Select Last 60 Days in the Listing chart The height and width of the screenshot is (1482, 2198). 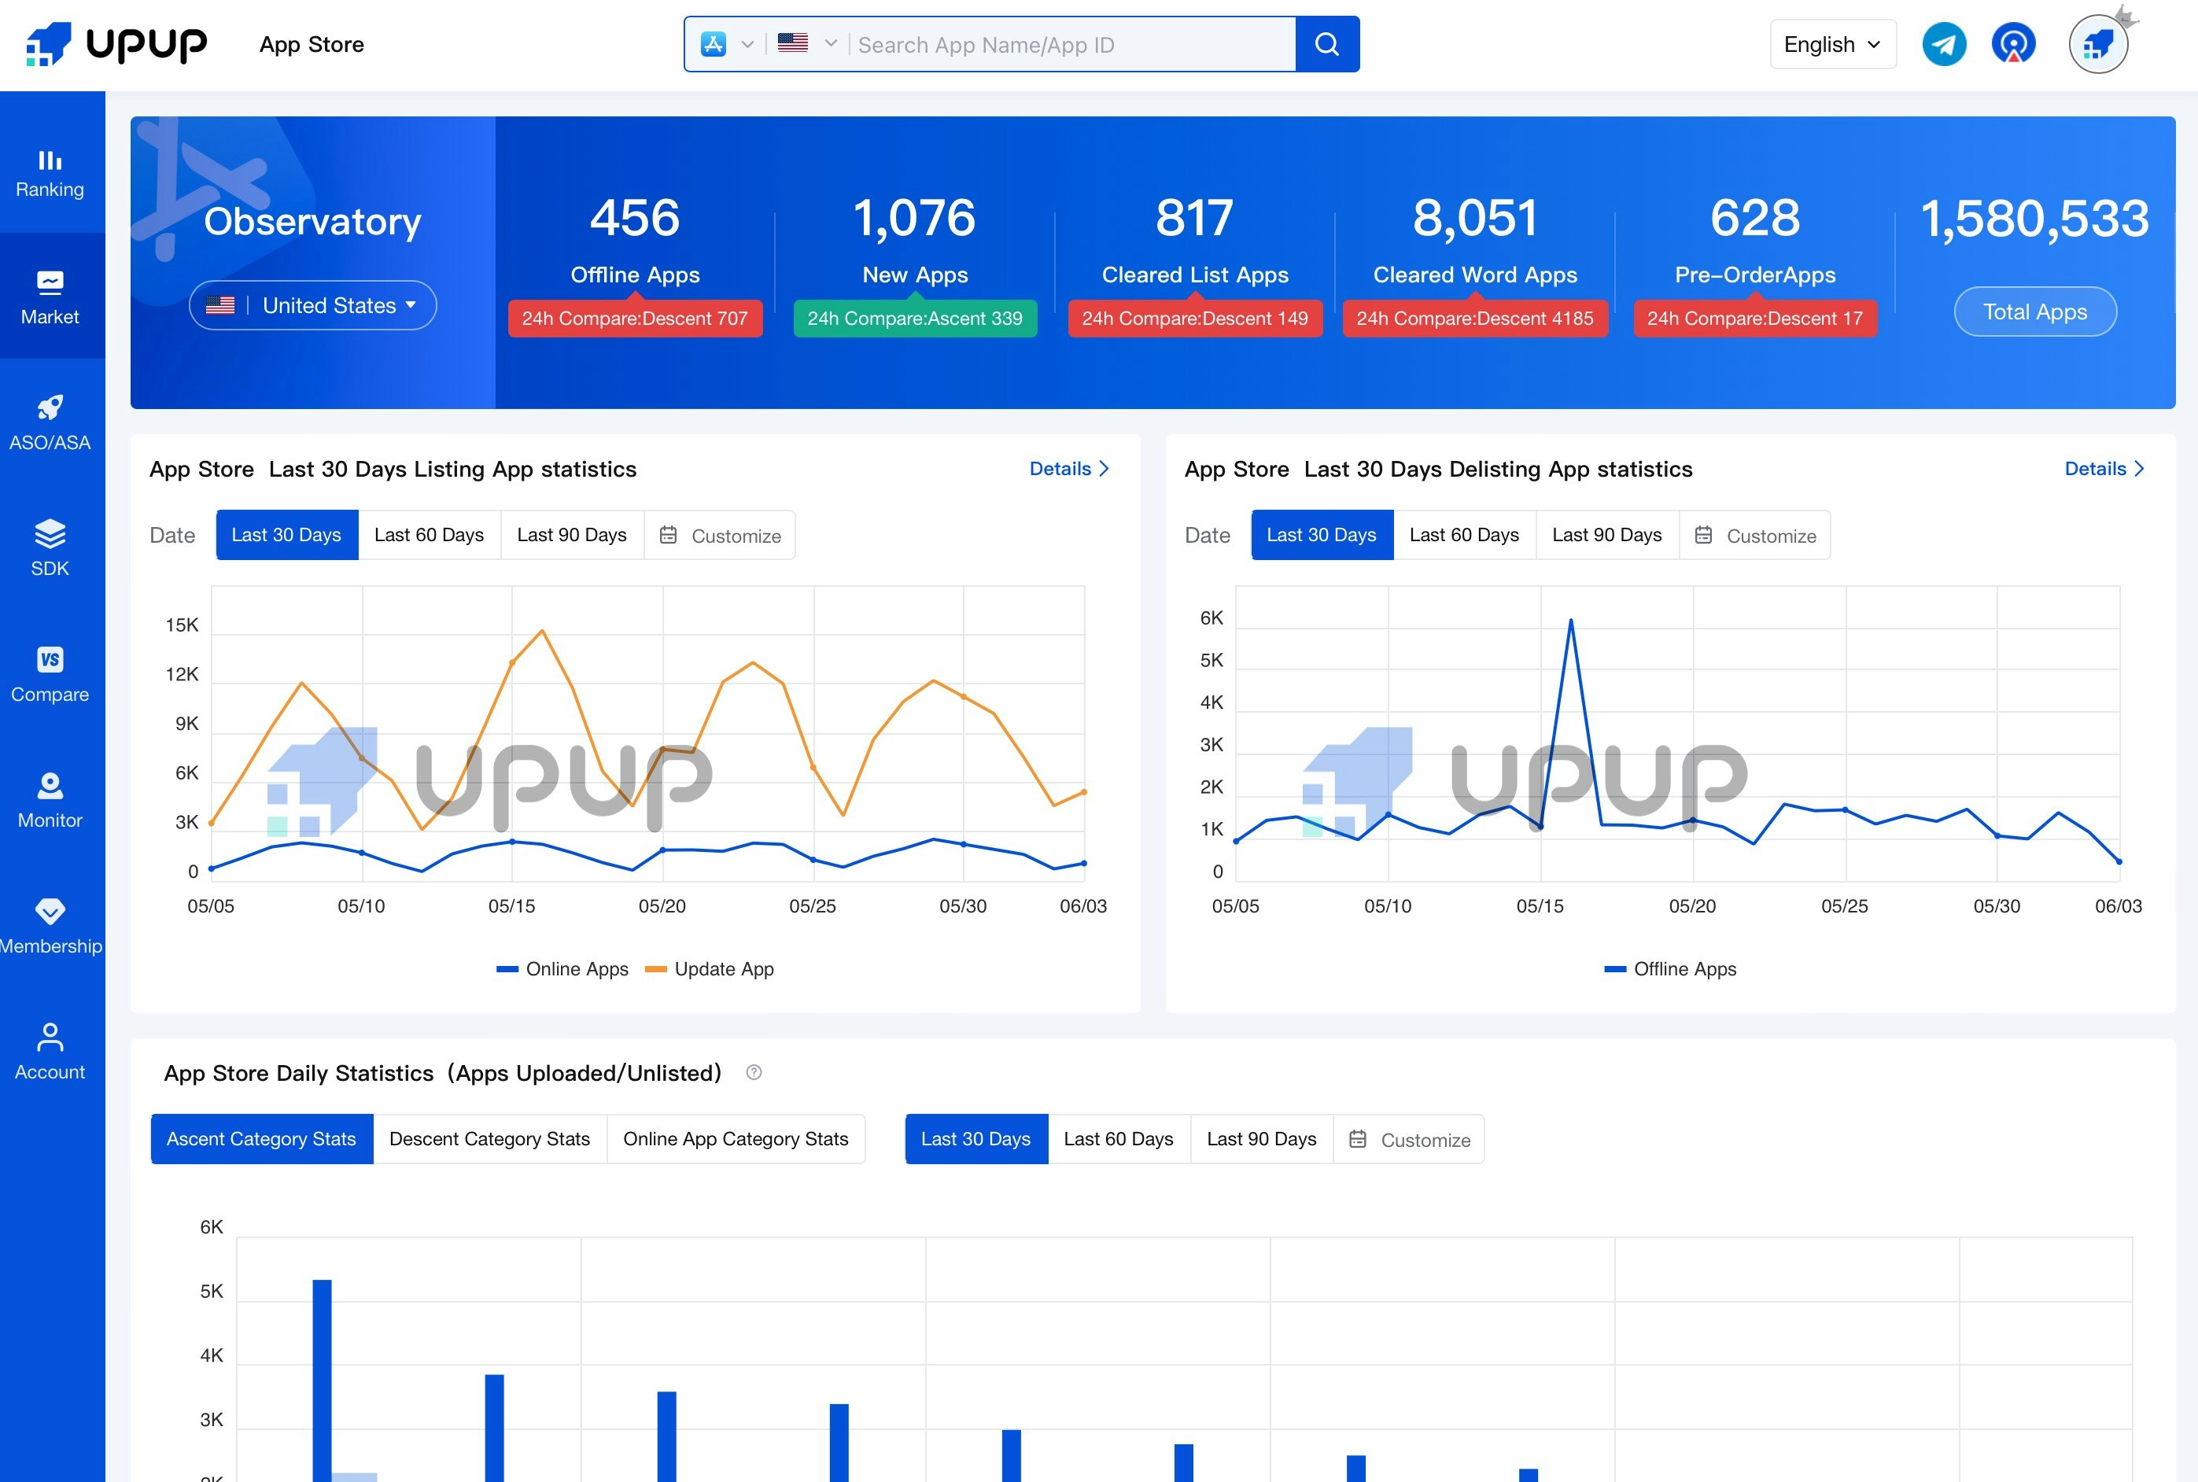point(429,535)
